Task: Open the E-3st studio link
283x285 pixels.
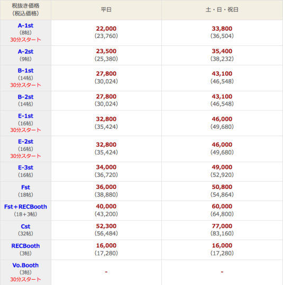Action: pos(25,168)
